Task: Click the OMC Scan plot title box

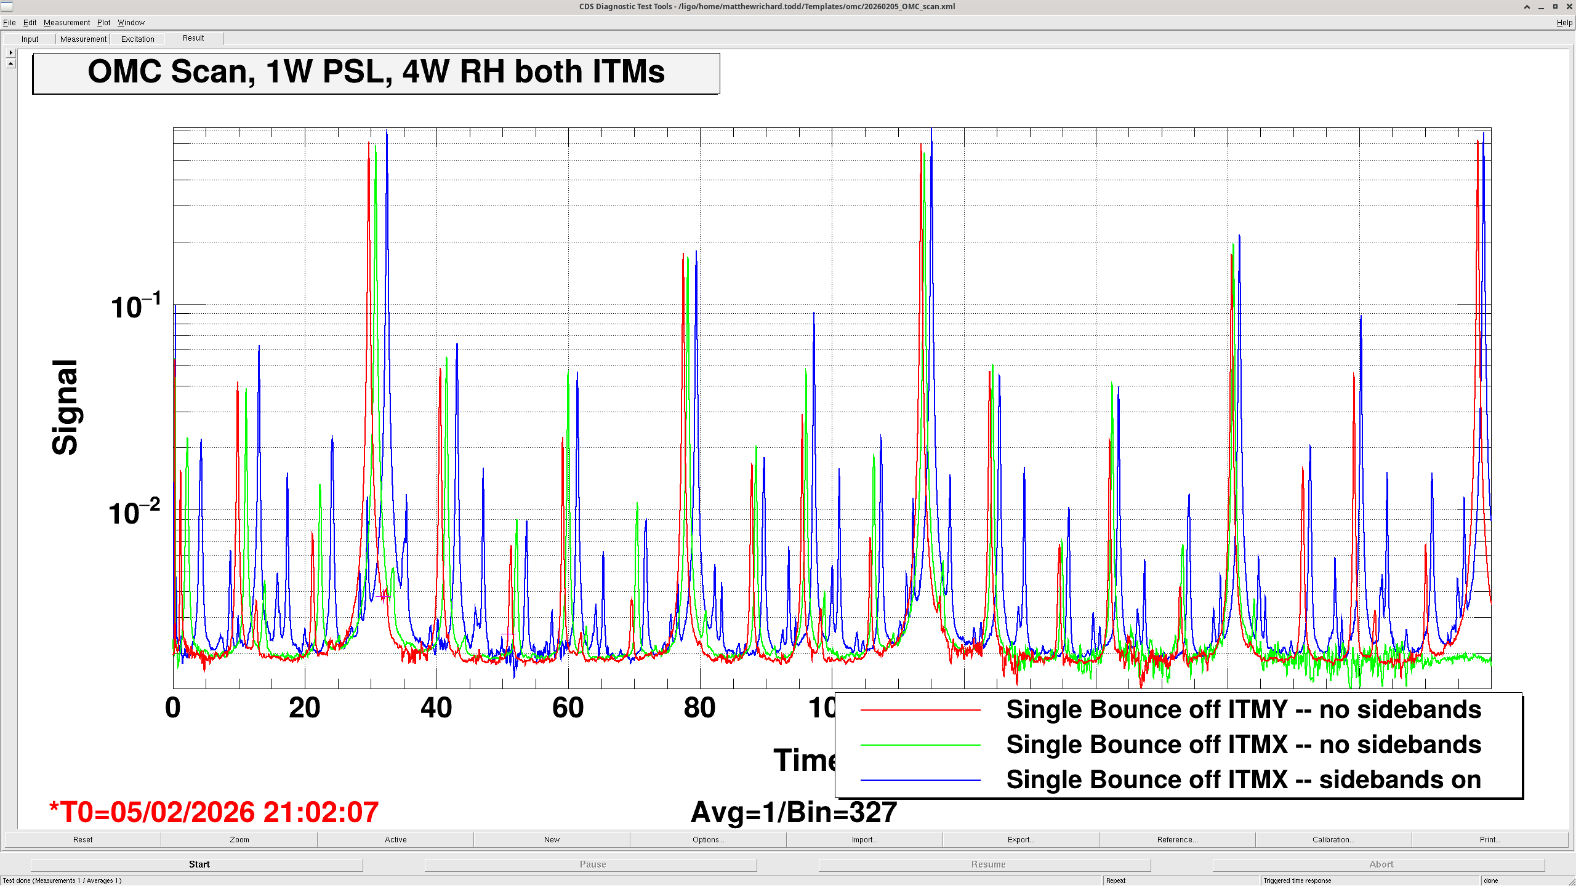Action: 376,73
